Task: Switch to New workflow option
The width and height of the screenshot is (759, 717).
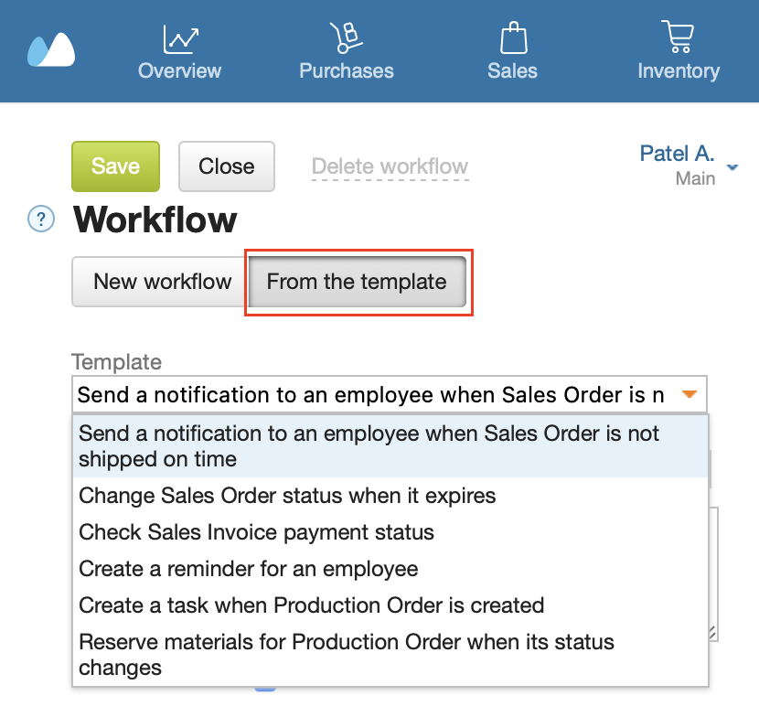Action: click(x=160, y=282)
